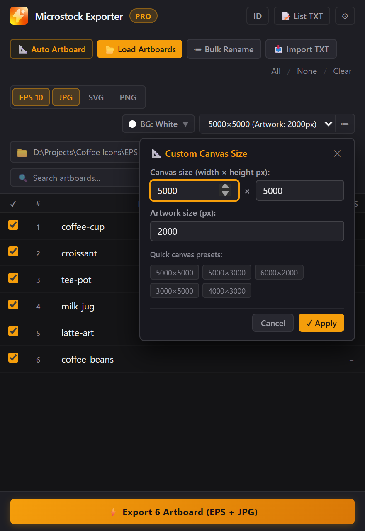This screenshot has width=365, height=531.
Task: Click the ID button
Action: click(x=258, y=16)
